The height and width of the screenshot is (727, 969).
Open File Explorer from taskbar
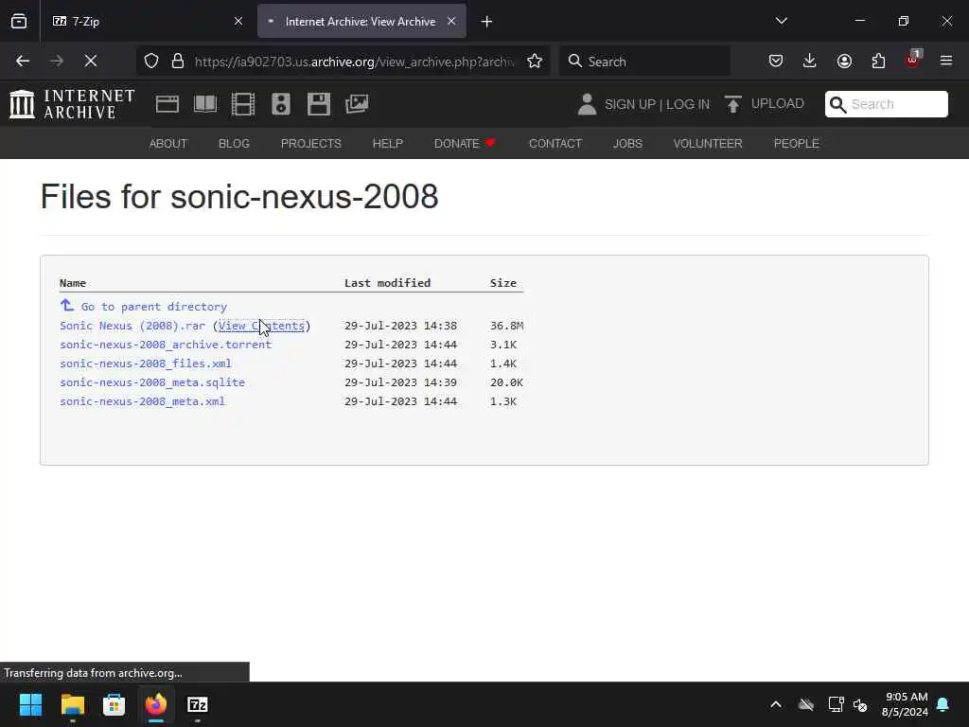(72, 704)
